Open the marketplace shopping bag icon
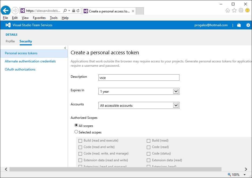 (239, 25)
